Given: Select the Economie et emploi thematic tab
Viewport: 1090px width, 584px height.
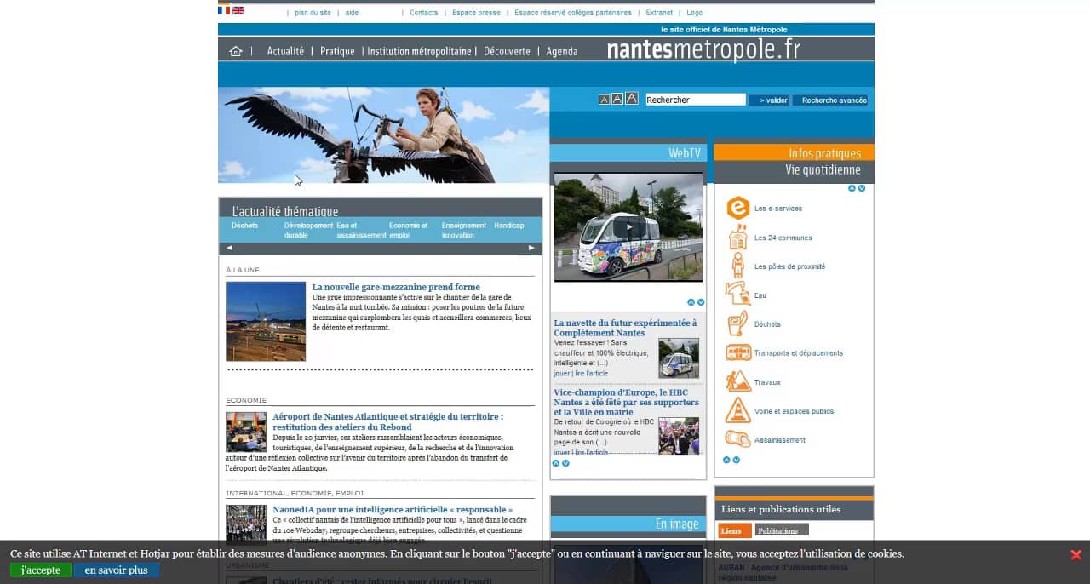Looking at the screenshot, I should (409, 230).
